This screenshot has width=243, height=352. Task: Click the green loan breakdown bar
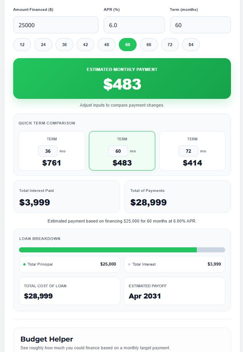coord(108,250)
